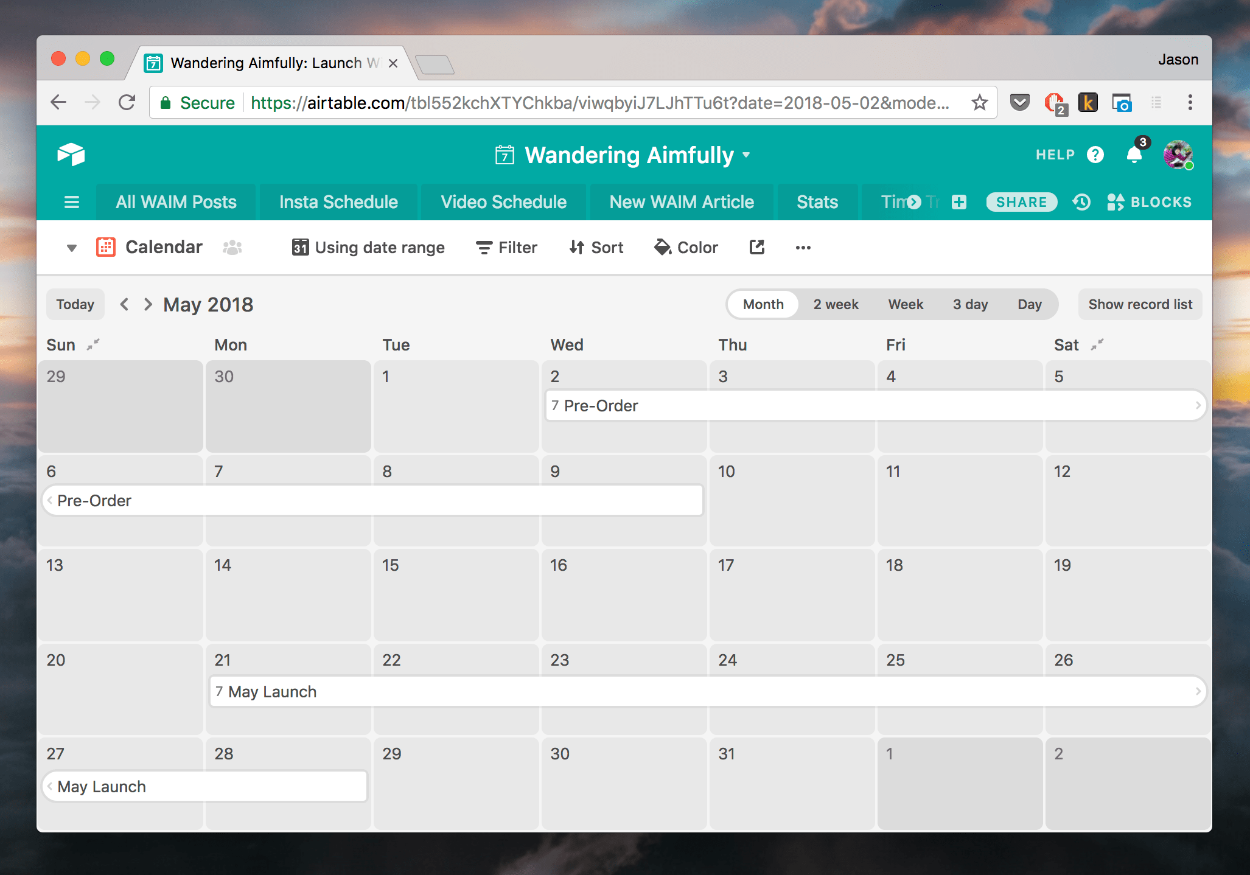Open the All WAIM Posts table tab

point(176,202)
